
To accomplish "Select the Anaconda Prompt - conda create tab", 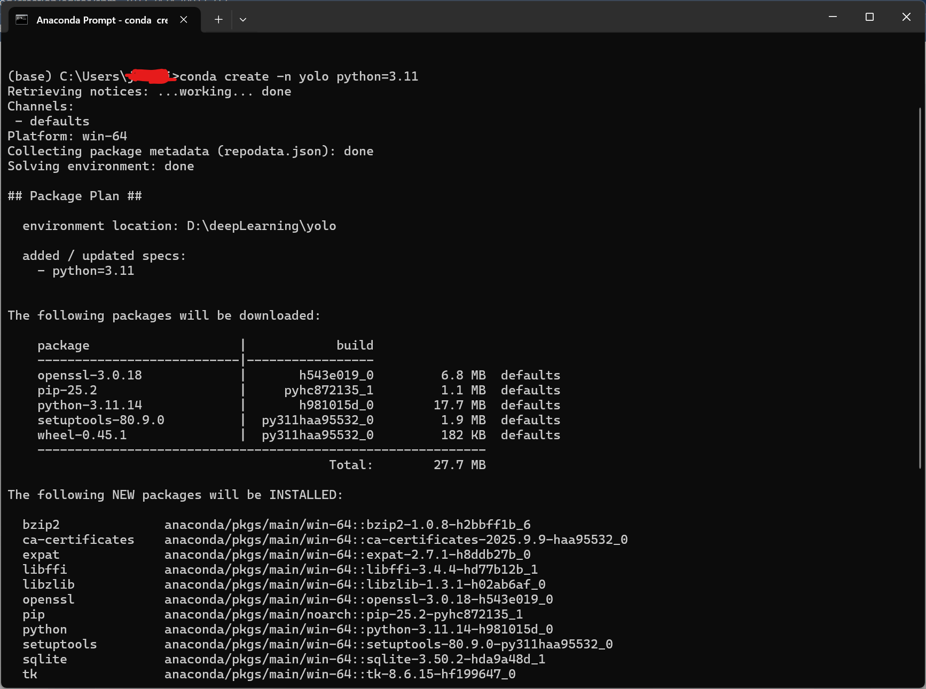I will point(105,20).
